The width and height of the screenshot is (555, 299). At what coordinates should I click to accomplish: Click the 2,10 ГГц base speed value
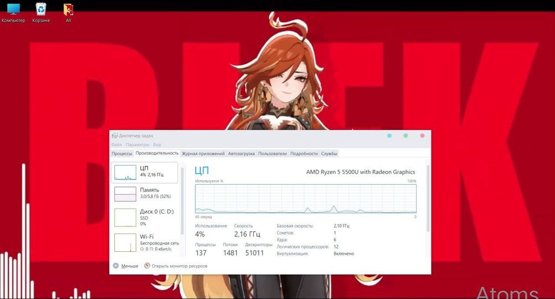pos(341,226)
